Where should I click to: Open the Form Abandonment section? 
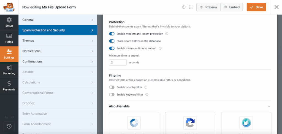point(58,124)
